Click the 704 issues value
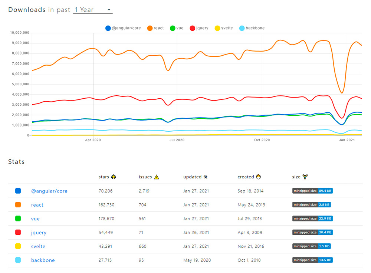 [142, 205]
